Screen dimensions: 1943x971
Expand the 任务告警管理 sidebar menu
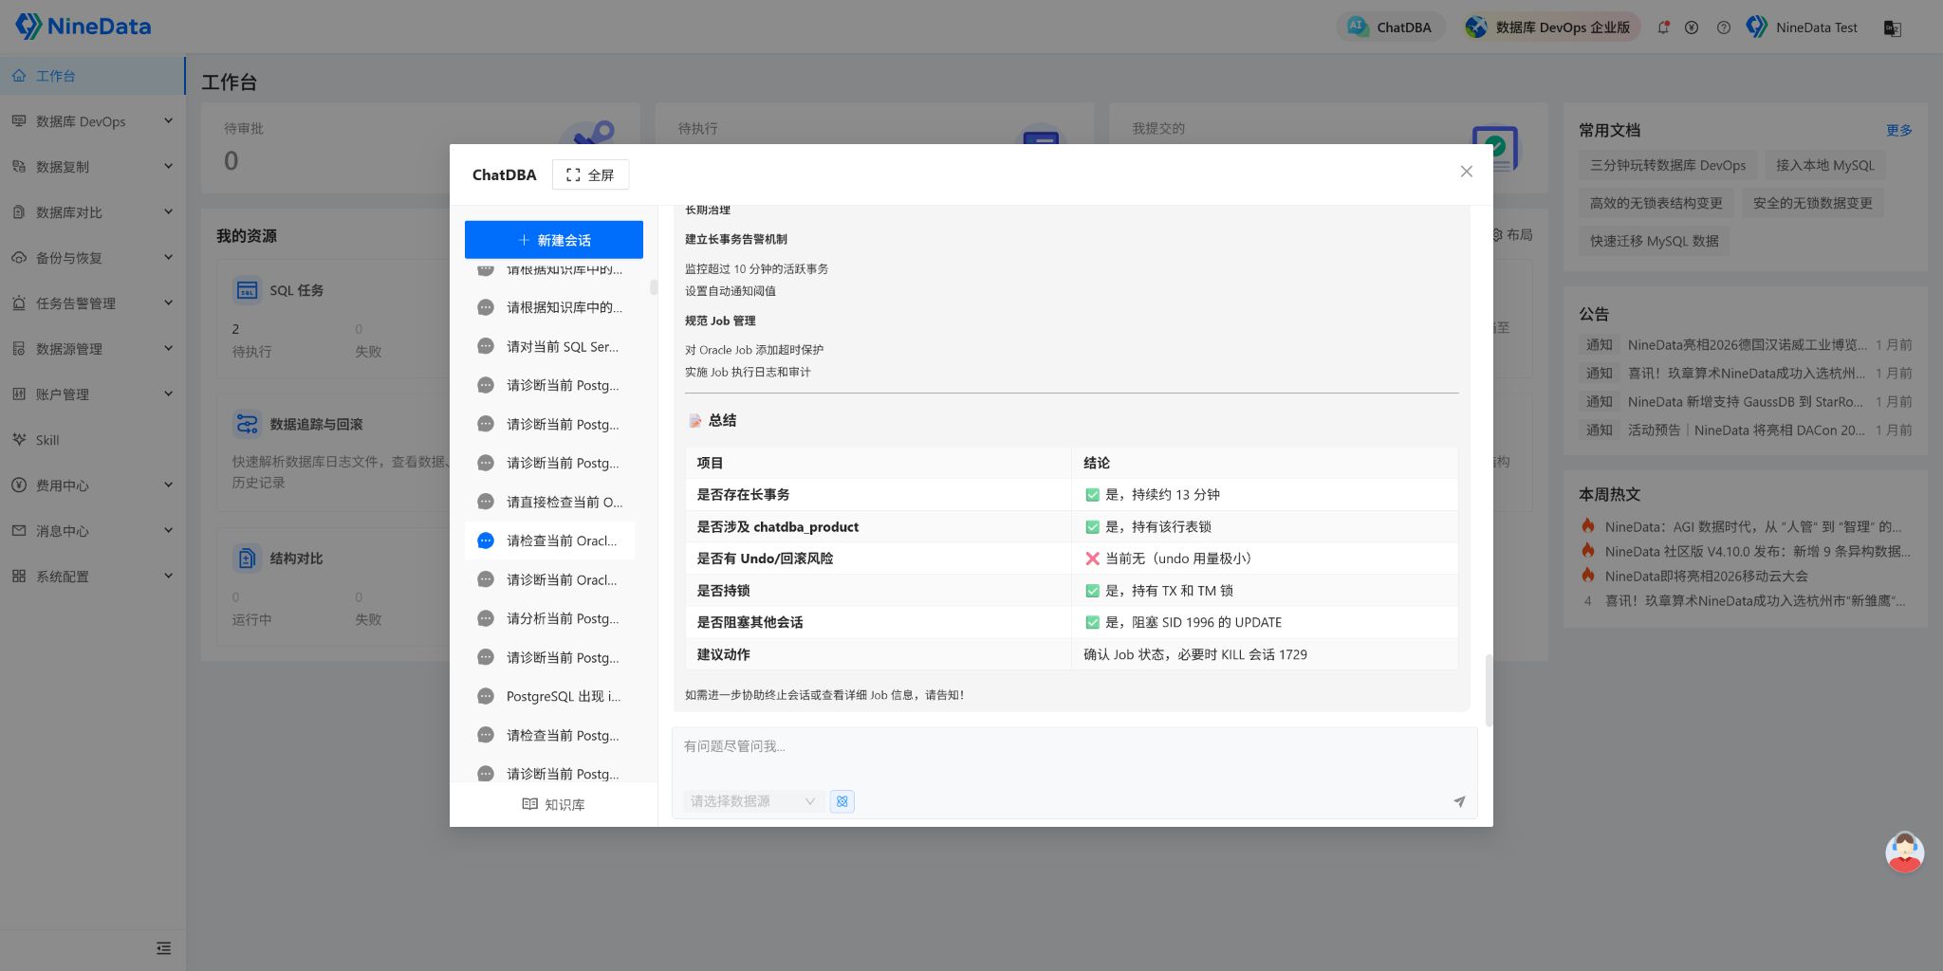(x=93, y=303)
